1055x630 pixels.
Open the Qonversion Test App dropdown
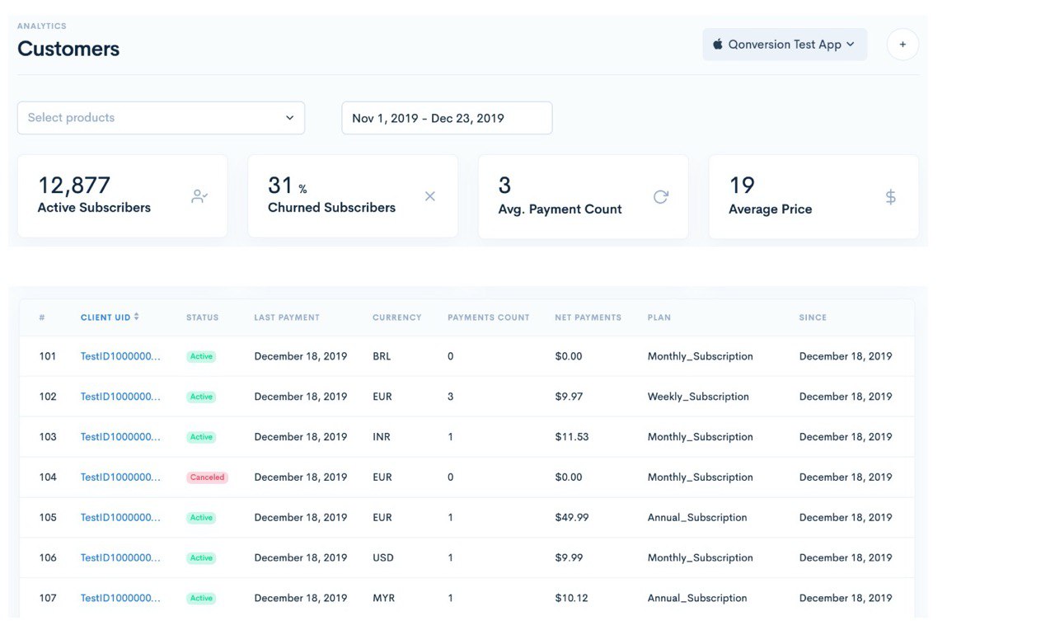click(x=784, y=44)
